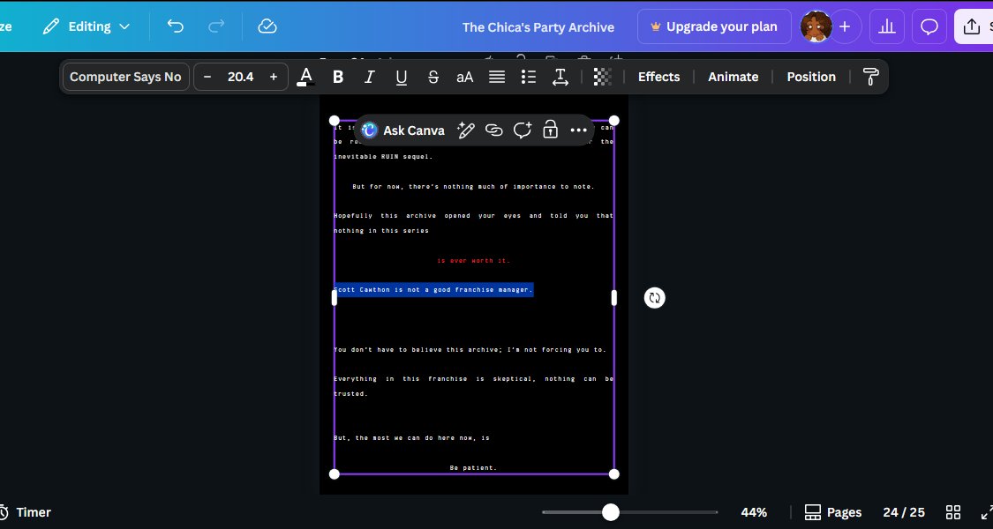Image resolution: width=993 pixels, height=529 pixels.
Task: Add a link to the text
Action: pyautogui.click(x=494, y=130)
